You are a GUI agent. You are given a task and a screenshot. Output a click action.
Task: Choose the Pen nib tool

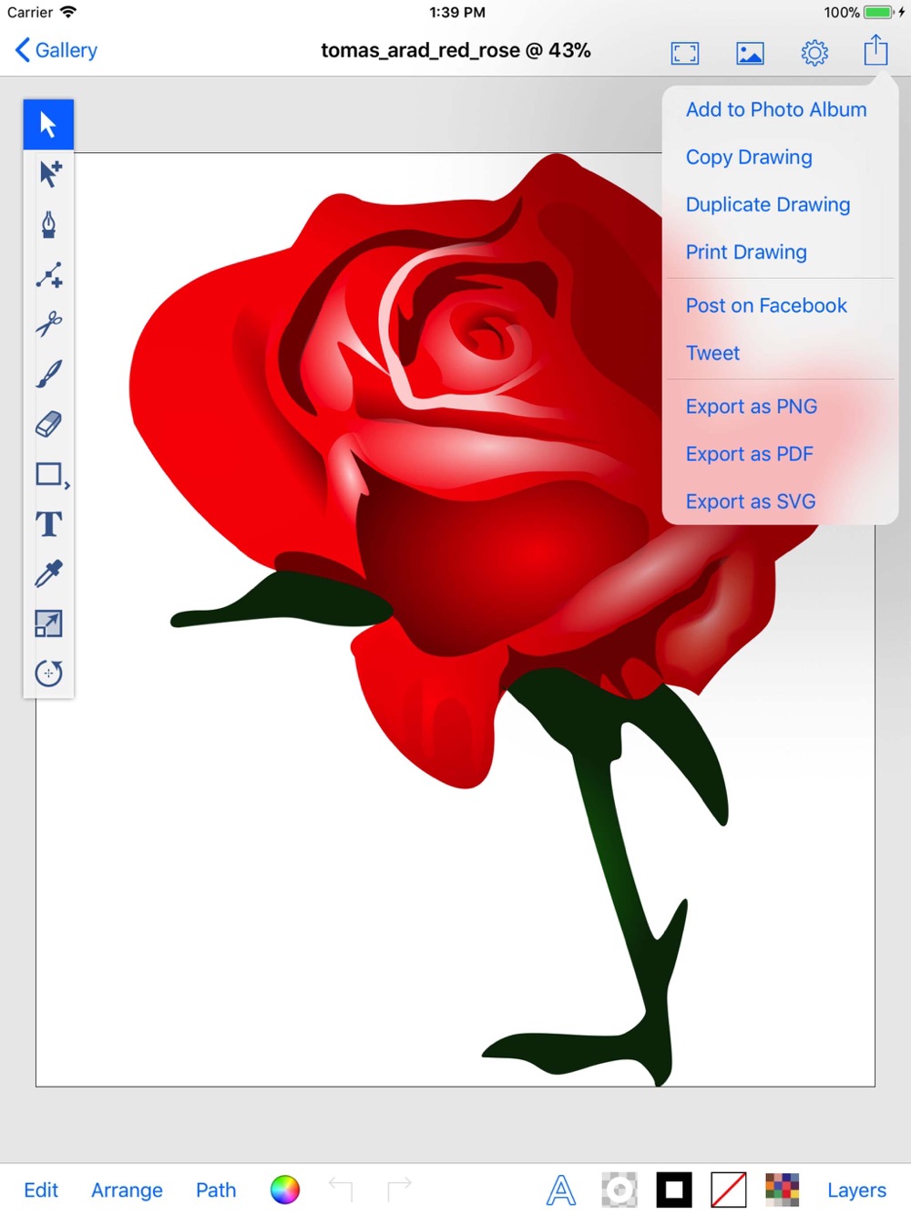click(x=48, y=224)
